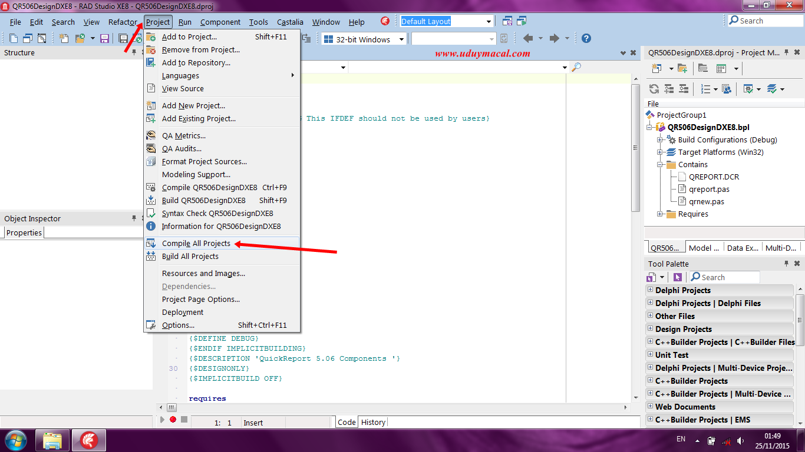Expand Build Configurations (Debug) node
Viewport: 805px width, 452px height.
(x=661, y=139)
